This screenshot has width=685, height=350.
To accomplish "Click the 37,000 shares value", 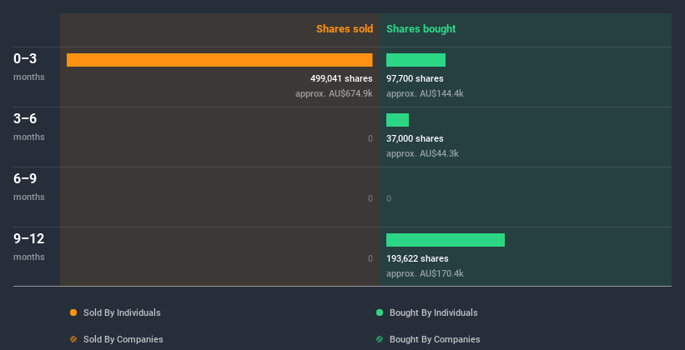I will (x=415, y=139).
